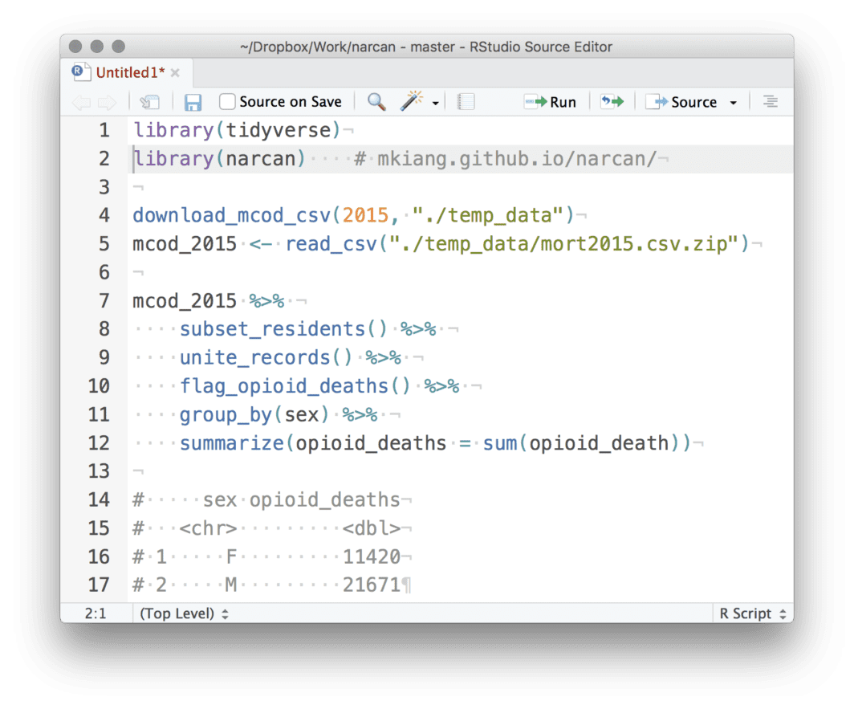The height and width of the screenshot is (709, 854).
Task: Click the library(tidyverse) code on line 1
Action: [237, 130]
